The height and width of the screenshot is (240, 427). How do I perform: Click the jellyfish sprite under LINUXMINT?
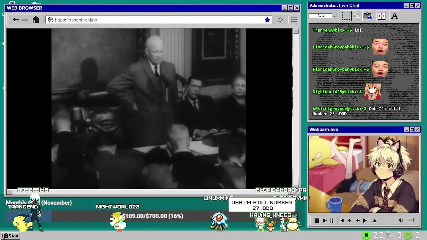pyautogui.click(x=219, y=221)
